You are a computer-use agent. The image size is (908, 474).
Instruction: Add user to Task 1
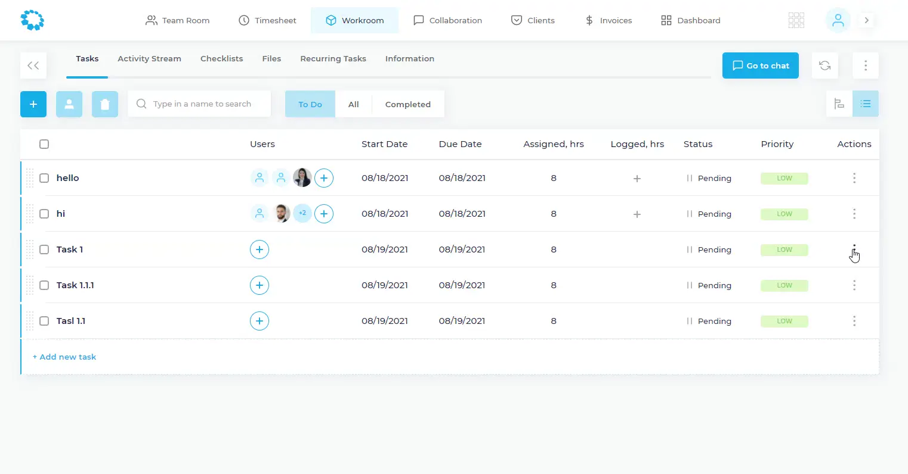click(259, 250)
